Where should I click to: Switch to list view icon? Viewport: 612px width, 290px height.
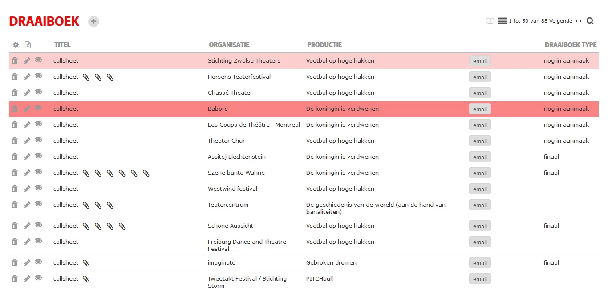[x=502, y=21]
